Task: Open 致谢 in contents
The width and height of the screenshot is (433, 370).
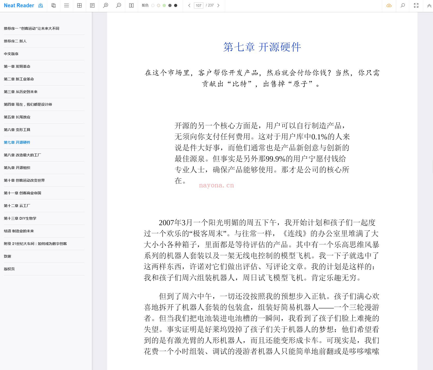Action: coord(8,256)
